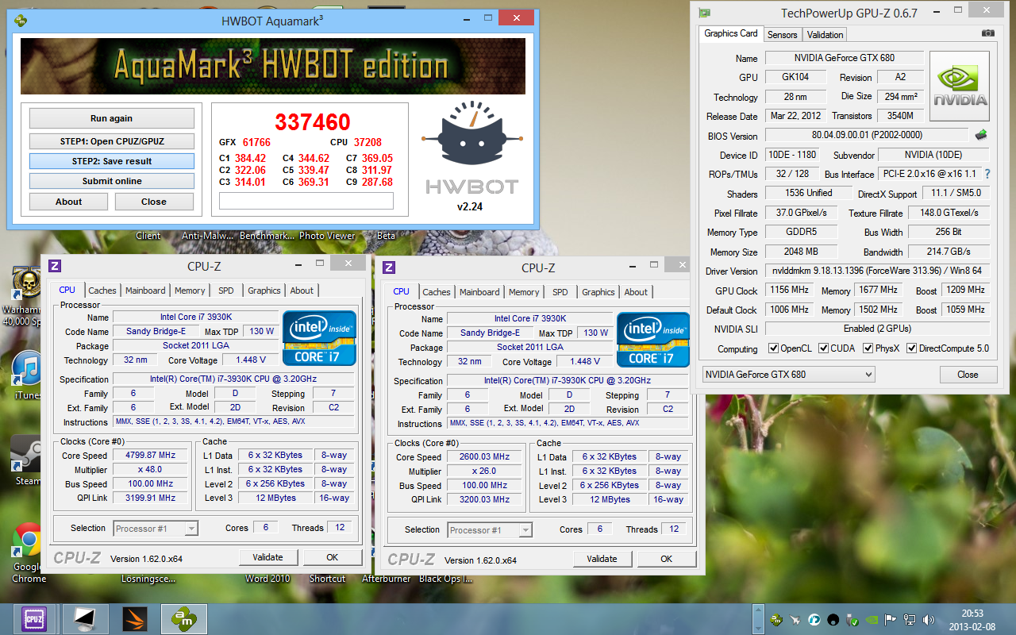Click the monitor app taskbar icon

(x=85, y=618)
